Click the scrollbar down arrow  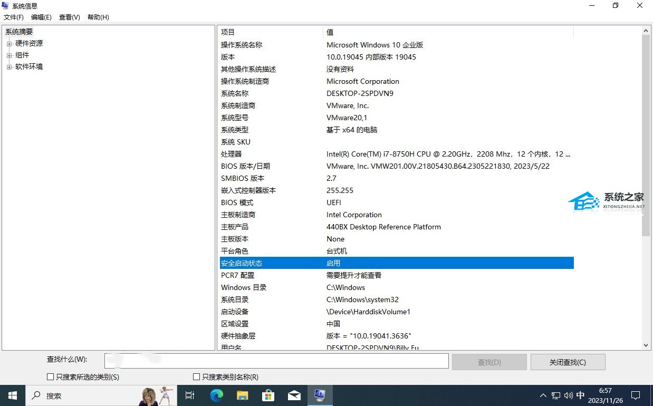pos(646,346)
